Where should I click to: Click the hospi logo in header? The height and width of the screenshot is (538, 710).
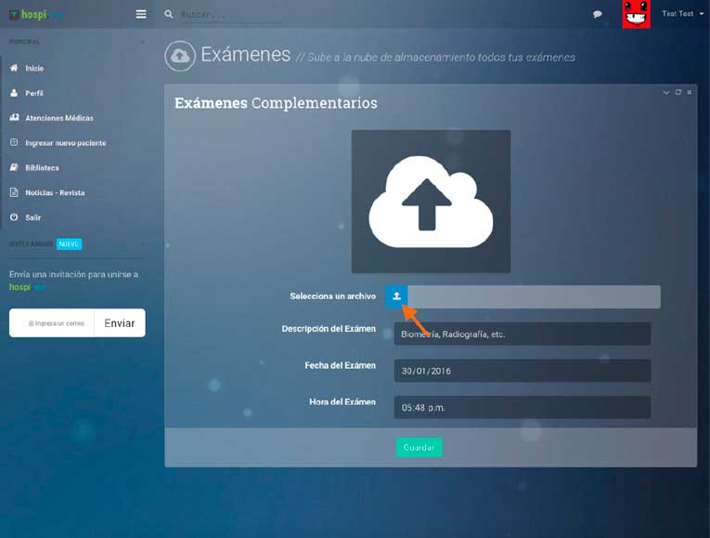point(37,15)
